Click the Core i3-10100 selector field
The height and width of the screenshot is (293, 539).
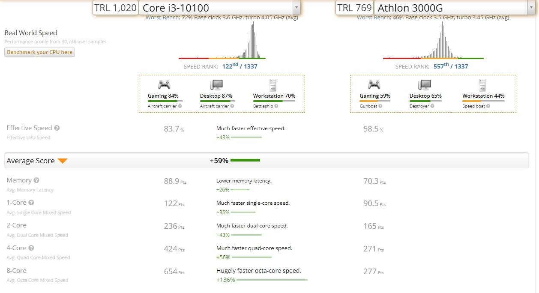pos(220,7)
